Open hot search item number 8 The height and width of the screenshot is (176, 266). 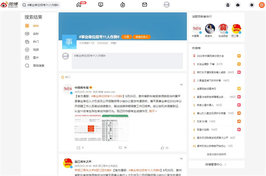[203, 130]
